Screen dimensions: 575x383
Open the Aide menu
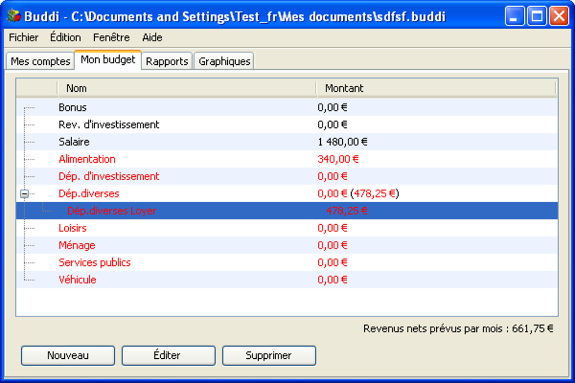coord(152,38)
